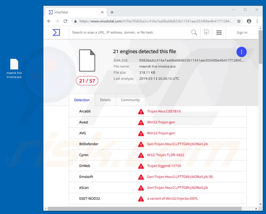266x214 pixels.
Task: Reload the VirusTotal page
Action: click(x=65, y=21)
